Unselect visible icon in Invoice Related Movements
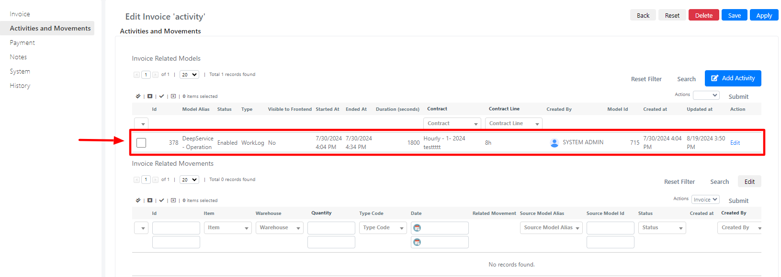Viewport: 781px width, 277px height. tap(173, 200)
